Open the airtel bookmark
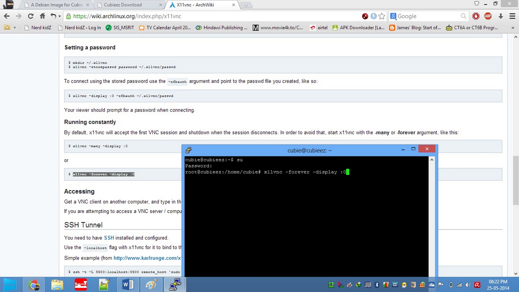The height and width of the screenshot is (292, 519). (x=319, y=27)
